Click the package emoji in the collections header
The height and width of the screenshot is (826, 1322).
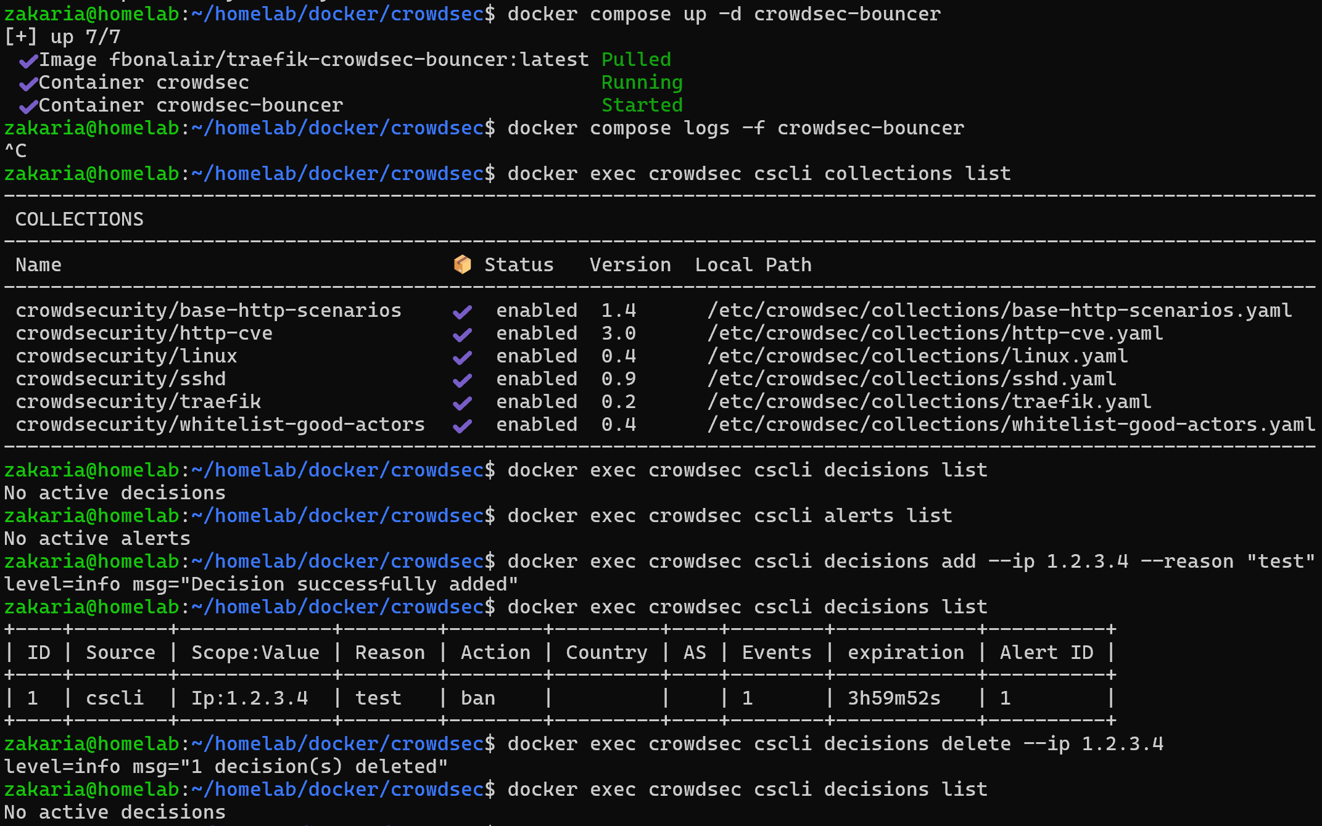(x=462, y=264)
